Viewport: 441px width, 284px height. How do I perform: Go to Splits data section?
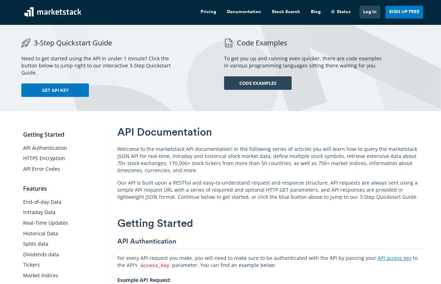point(36,244)
